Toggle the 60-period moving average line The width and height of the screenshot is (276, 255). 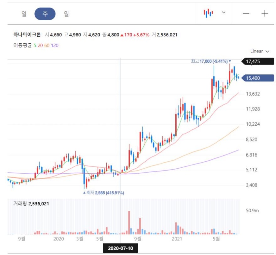pos(47,45)
